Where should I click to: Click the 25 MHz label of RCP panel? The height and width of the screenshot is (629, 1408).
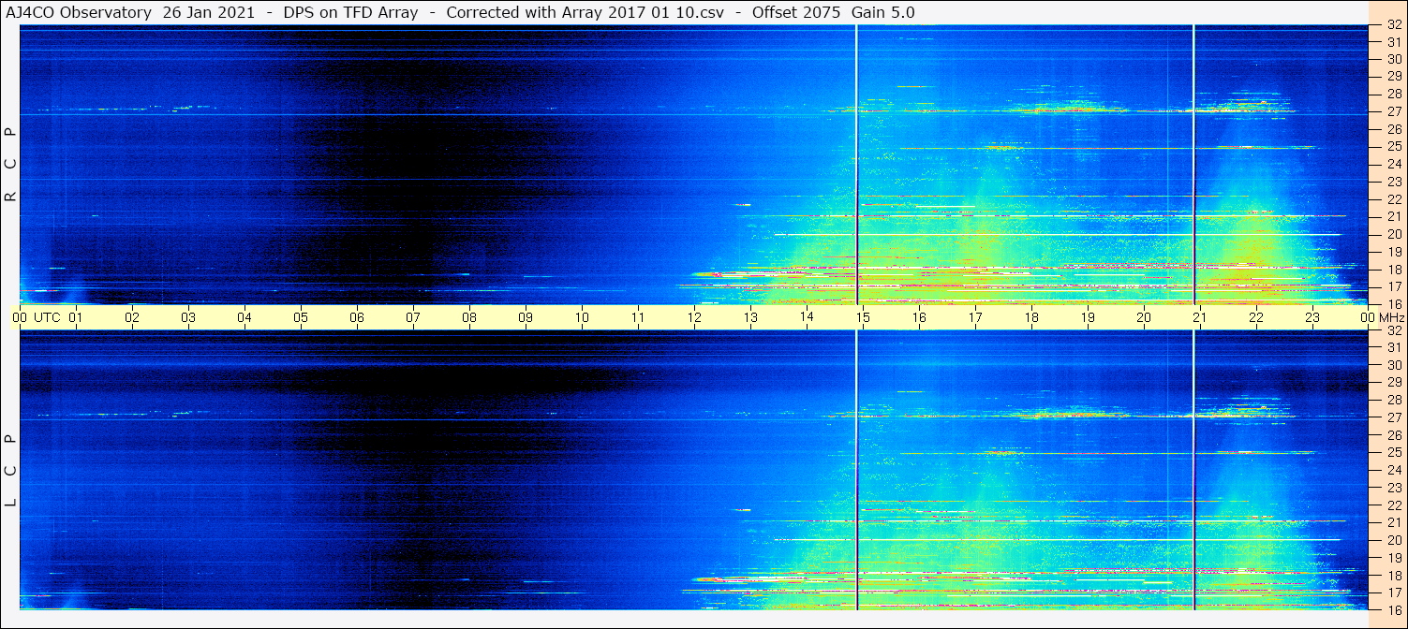[1393, 147]
